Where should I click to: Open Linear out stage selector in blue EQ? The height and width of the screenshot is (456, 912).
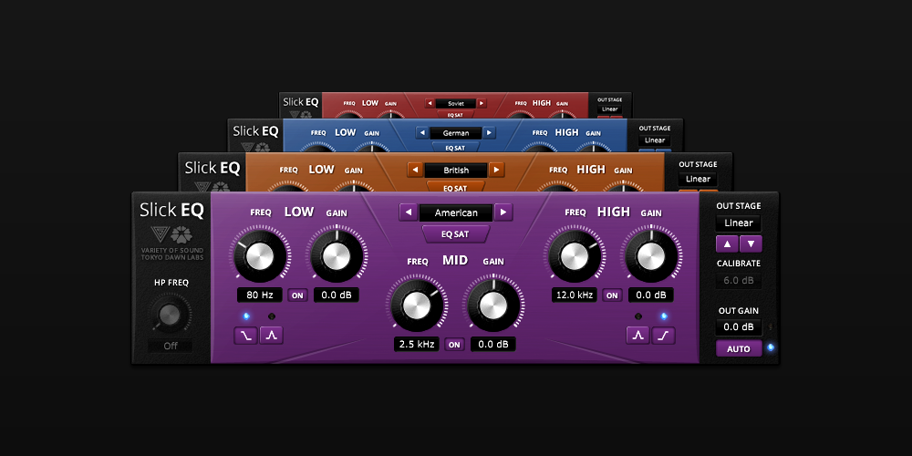tap(655, 140)
